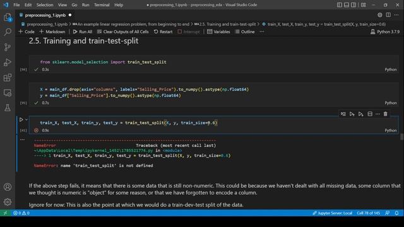The height and width of the screenshot is (227, 404).
Task: Open the Go menu
Action: click(74, 5)
